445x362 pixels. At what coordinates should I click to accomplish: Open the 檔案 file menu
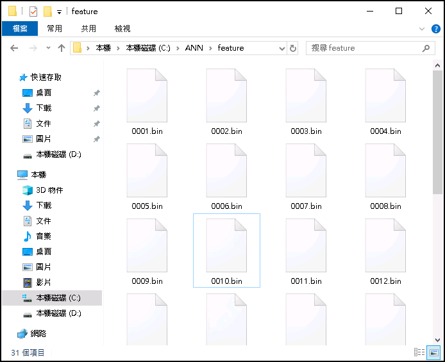(x=20, y=28)
